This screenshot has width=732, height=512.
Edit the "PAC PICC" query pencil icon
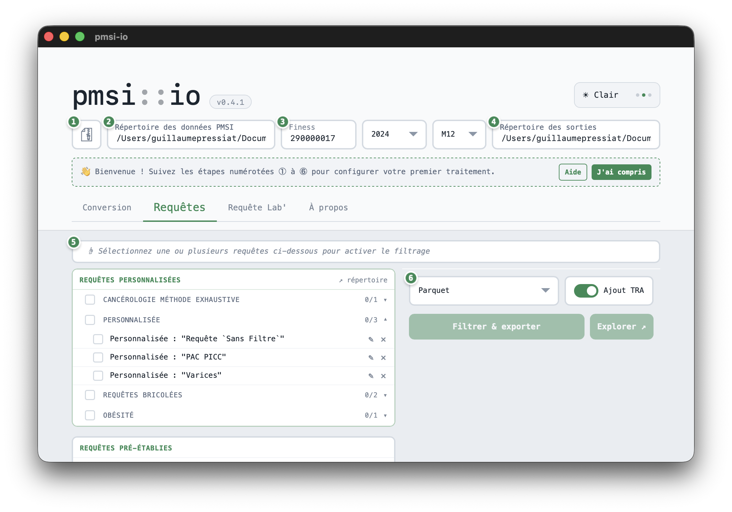371,357
